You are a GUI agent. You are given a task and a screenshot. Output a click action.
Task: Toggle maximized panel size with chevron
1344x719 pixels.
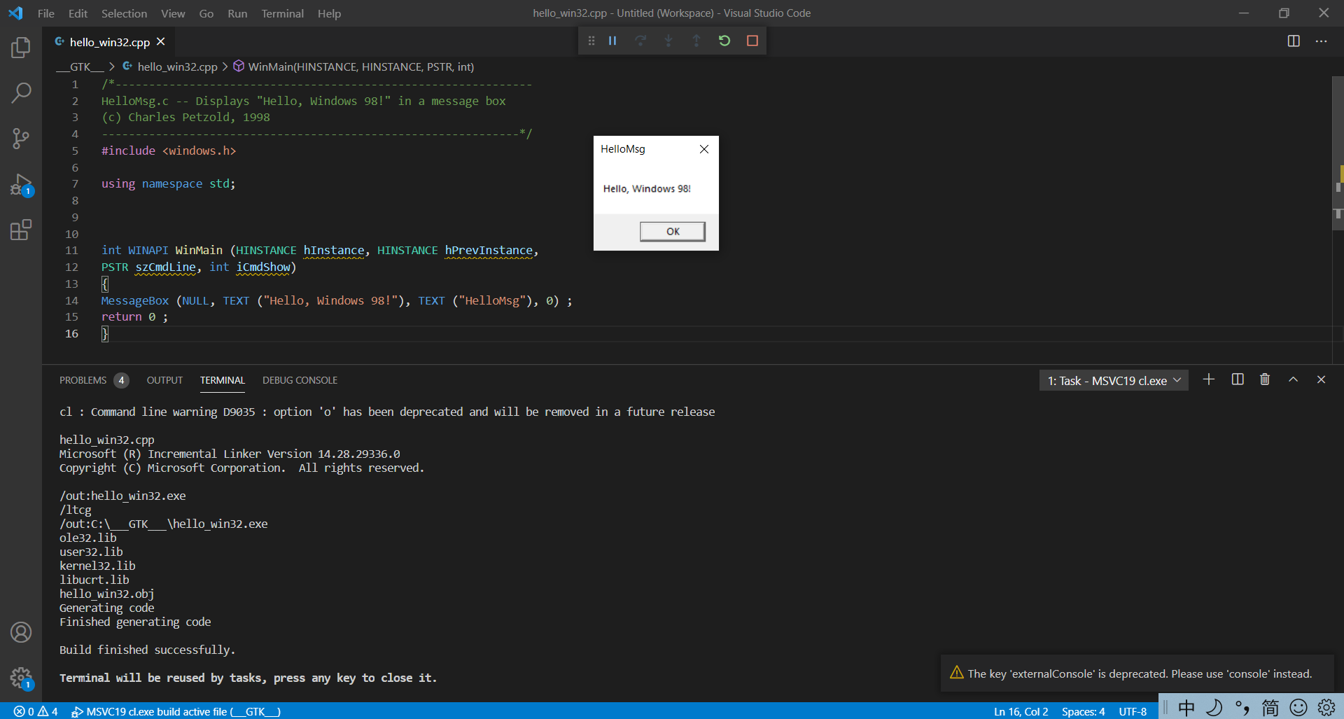(x=1293, y=379)
